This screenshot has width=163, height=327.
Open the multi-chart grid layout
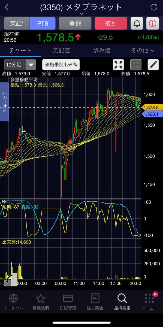tap(136, 65)
